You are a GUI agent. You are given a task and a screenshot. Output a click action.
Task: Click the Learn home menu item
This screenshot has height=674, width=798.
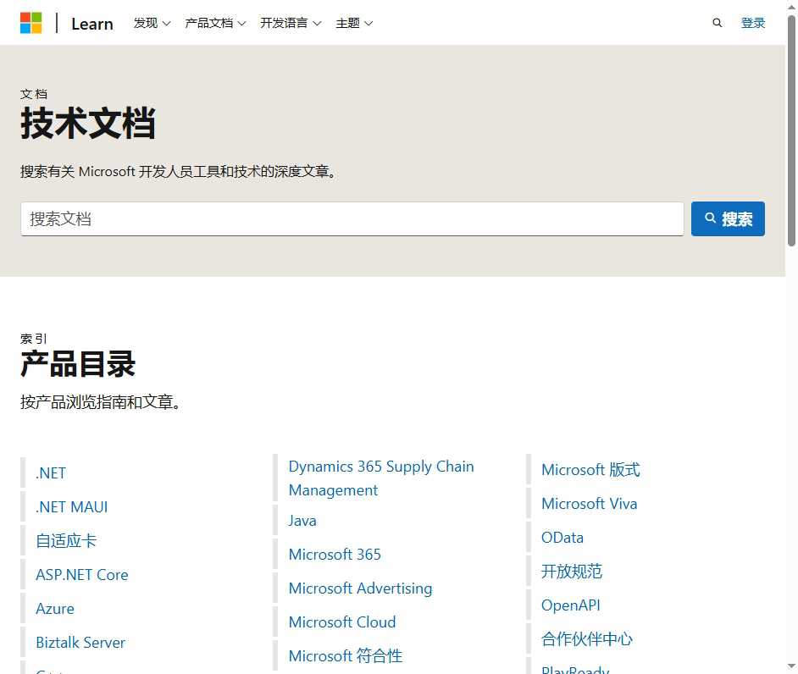point(91,24)
